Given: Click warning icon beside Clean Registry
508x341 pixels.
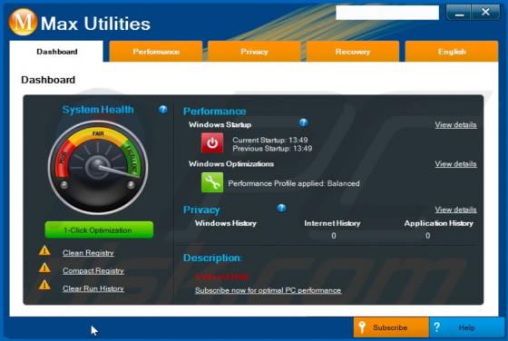Looking at the screenshot, I should (x=44, y=250).
